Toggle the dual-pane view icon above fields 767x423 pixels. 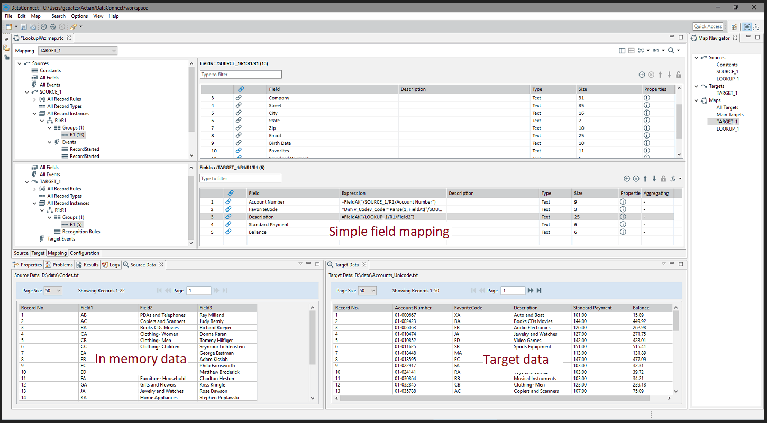[x=622, y=50]
